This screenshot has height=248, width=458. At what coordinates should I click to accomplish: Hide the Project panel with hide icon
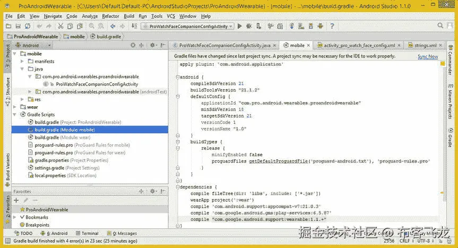tap(163, 45)
